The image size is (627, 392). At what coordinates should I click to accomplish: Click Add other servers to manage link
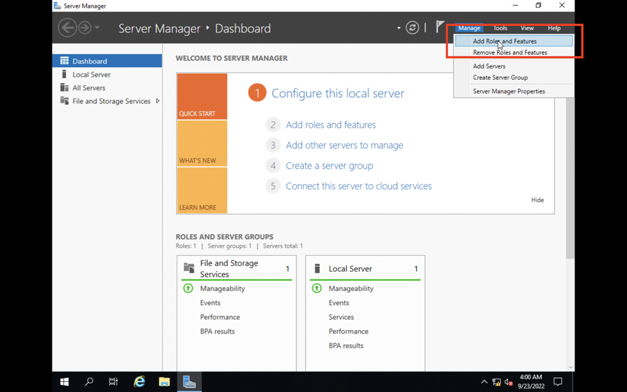(x=344, y=145)
